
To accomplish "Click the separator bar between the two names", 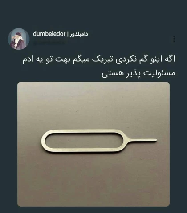I will 68,34.
